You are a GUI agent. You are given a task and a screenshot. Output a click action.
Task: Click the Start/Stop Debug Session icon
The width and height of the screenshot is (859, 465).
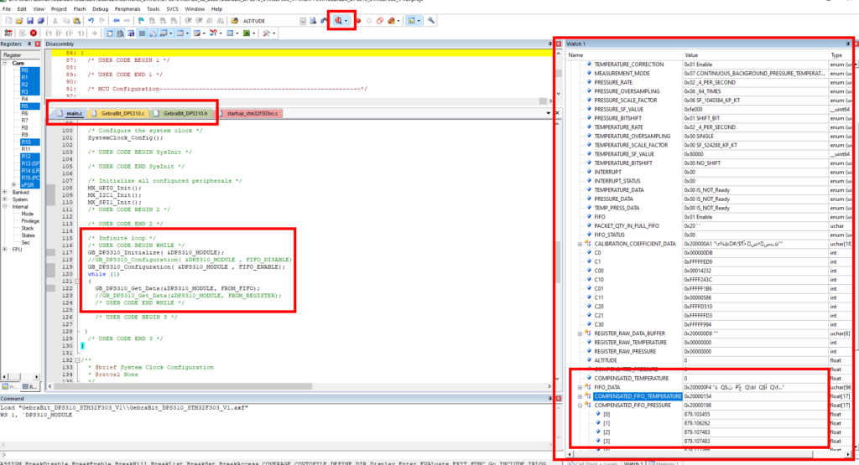[x=339, y=21]
